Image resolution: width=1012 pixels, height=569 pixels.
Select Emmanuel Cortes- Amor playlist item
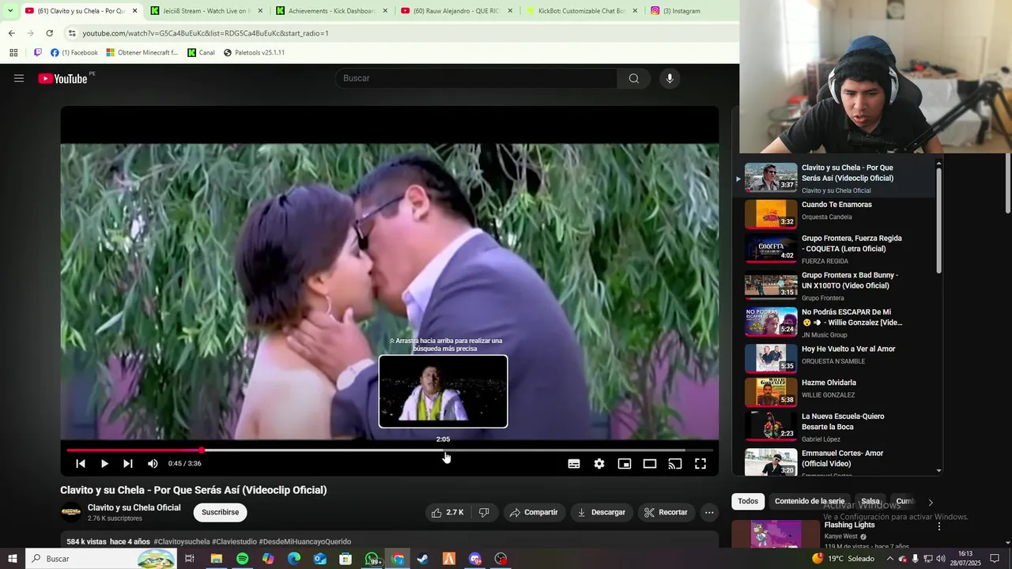(x=840, y=461)
